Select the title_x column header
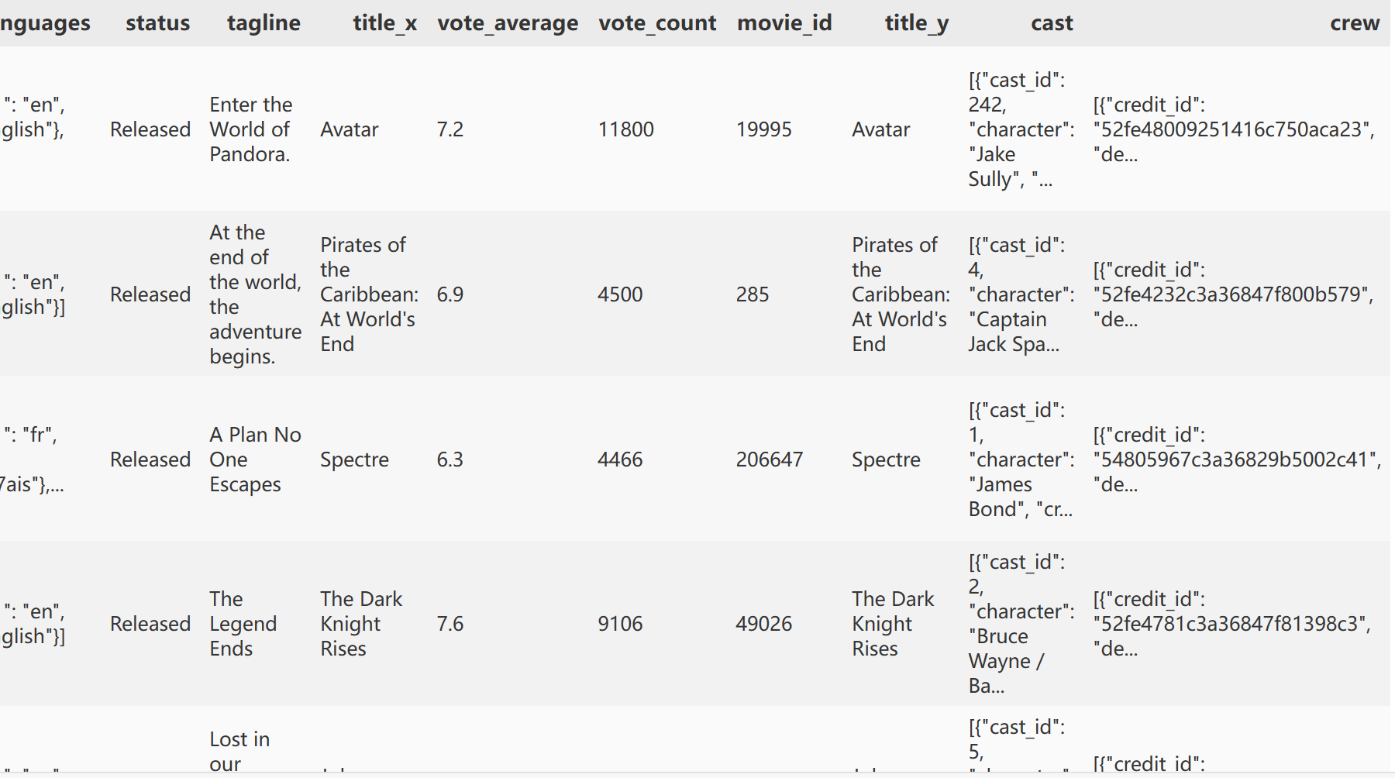 [384, 23]
